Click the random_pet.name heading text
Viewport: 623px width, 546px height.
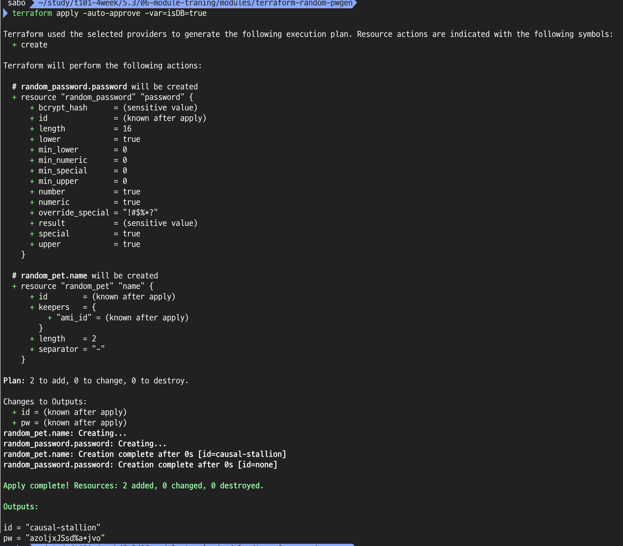[54, 276]
